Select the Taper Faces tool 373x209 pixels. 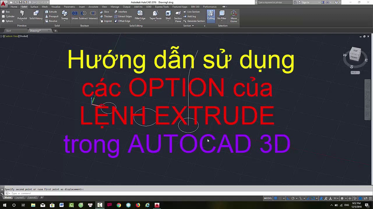pos(155,15)
